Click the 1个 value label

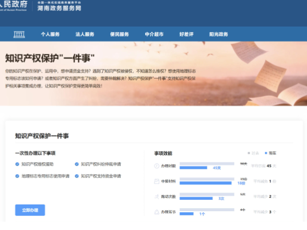pos(202,214)
